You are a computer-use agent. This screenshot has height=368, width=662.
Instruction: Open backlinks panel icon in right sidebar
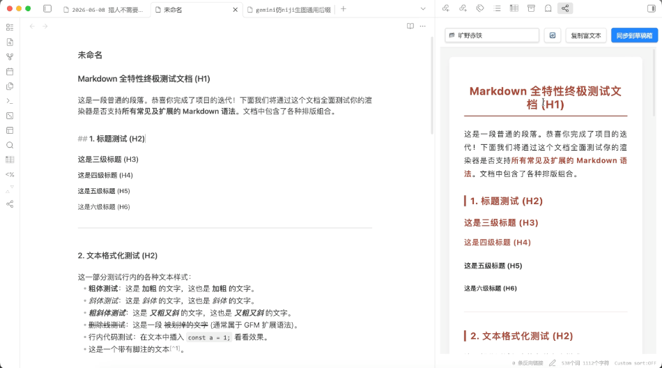pos(446,8)
